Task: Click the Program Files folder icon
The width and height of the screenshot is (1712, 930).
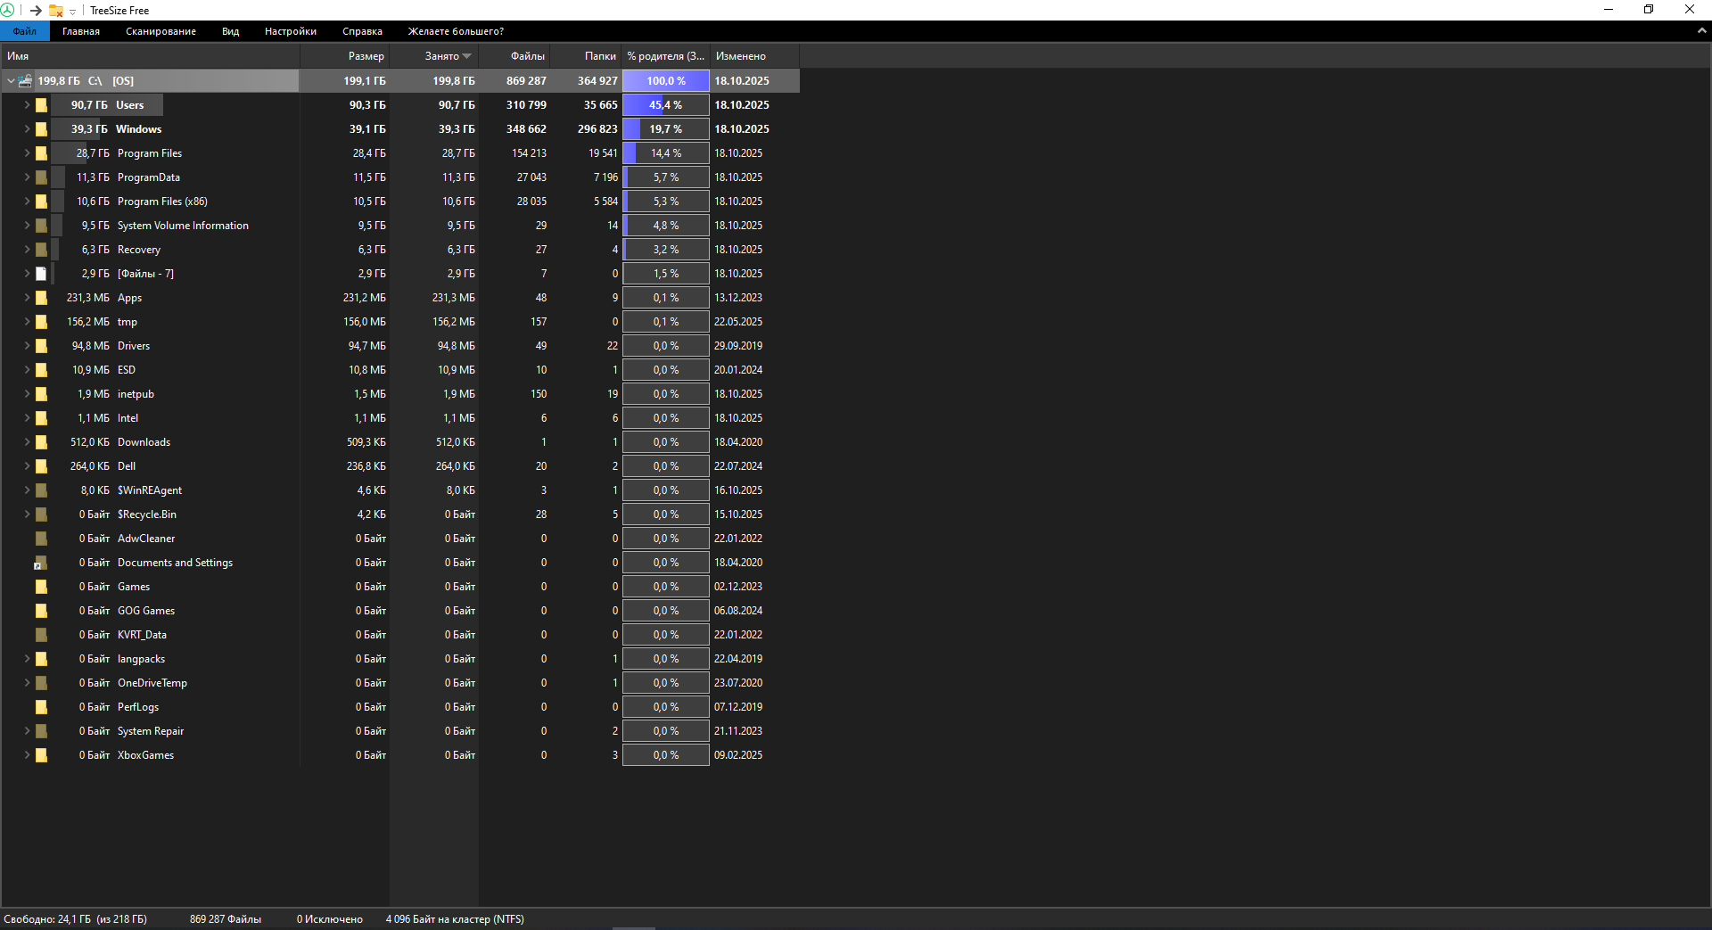Action: tap(41, 153)
